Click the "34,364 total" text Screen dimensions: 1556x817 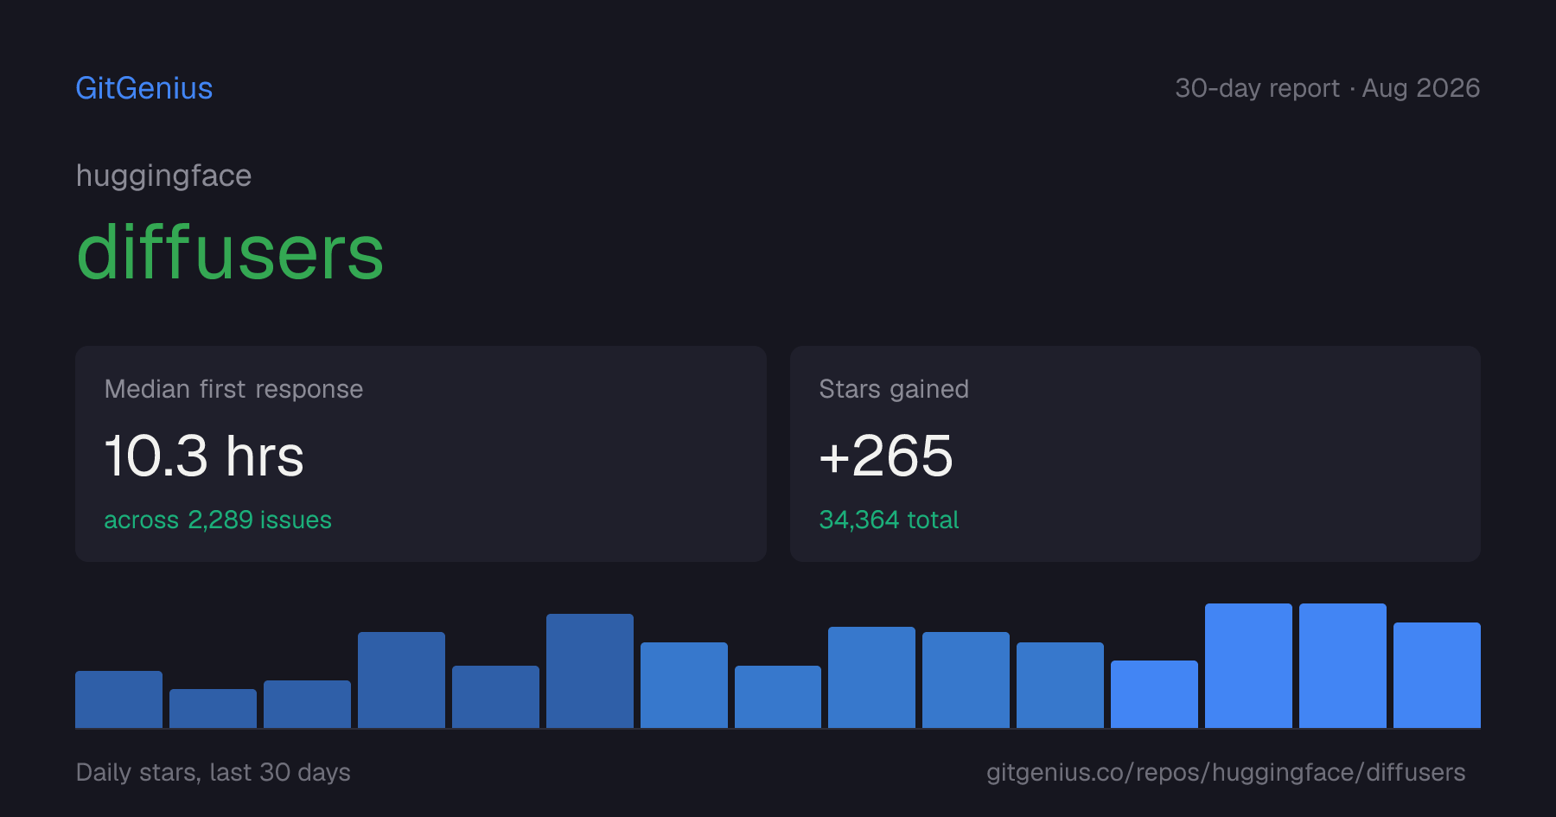889,520
